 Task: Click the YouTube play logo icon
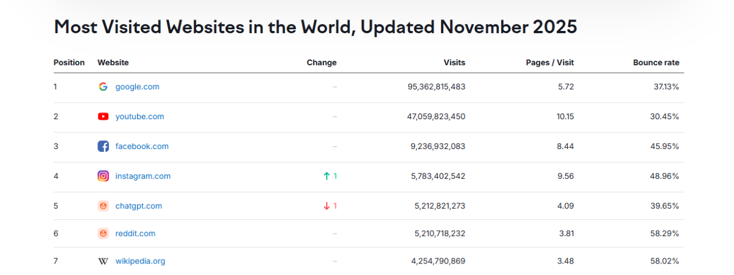pos(103,116)
